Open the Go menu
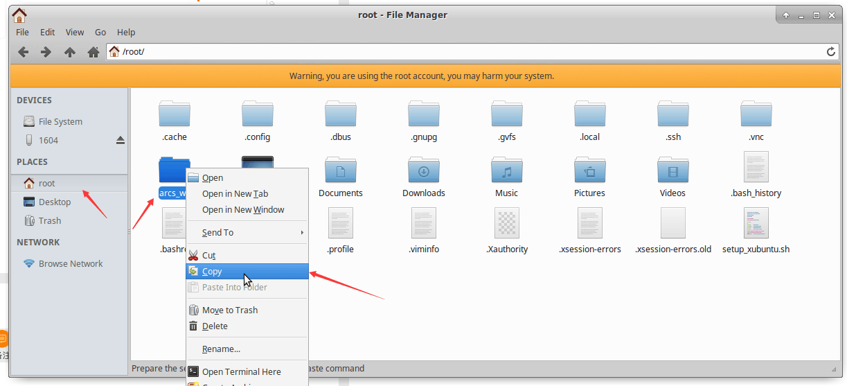This screenshot has width=847, height=386. (100, 32)
